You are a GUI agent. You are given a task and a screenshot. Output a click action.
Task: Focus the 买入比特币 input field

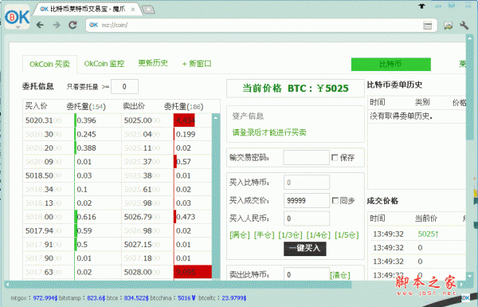click(307, 182)
